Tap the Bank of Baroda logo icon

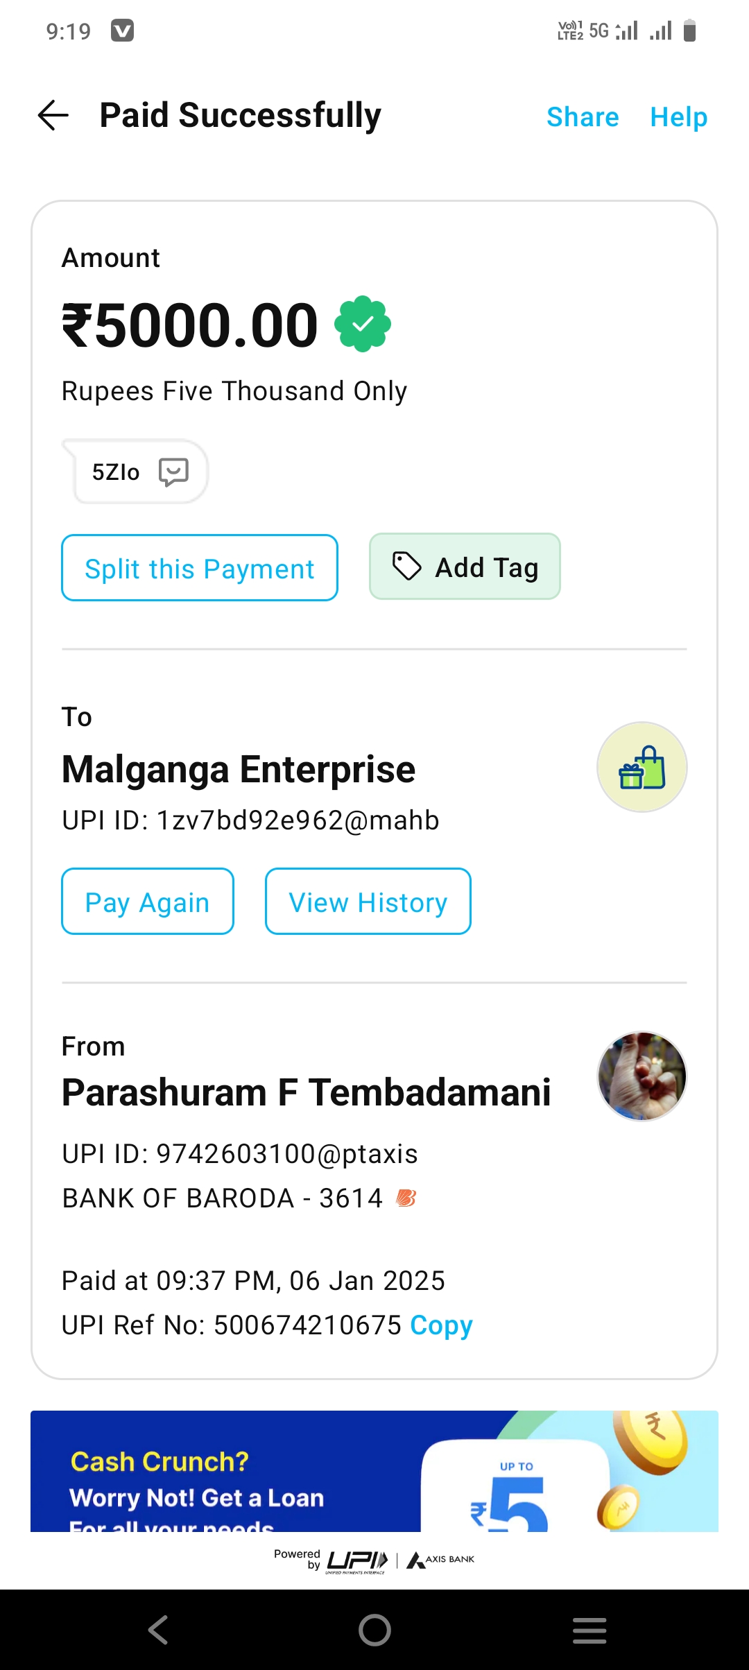click(406, 1198)
